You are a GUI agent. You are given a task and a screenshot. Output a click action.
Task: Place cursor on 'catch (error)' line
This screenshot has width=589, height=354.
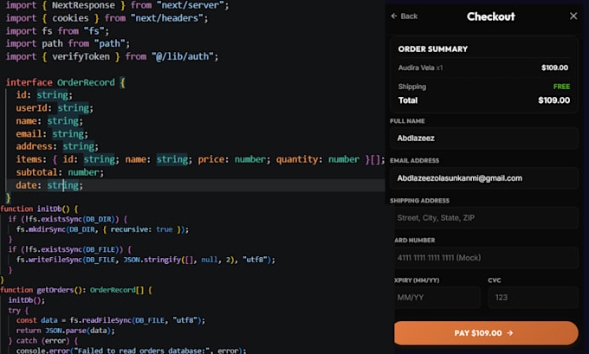43,341
